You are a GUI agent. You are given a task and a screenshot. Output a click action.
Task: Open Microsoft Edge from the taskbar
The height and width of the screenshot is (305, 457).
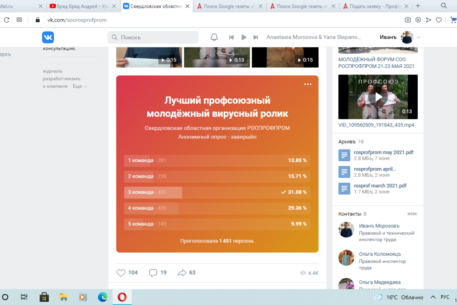102,297
